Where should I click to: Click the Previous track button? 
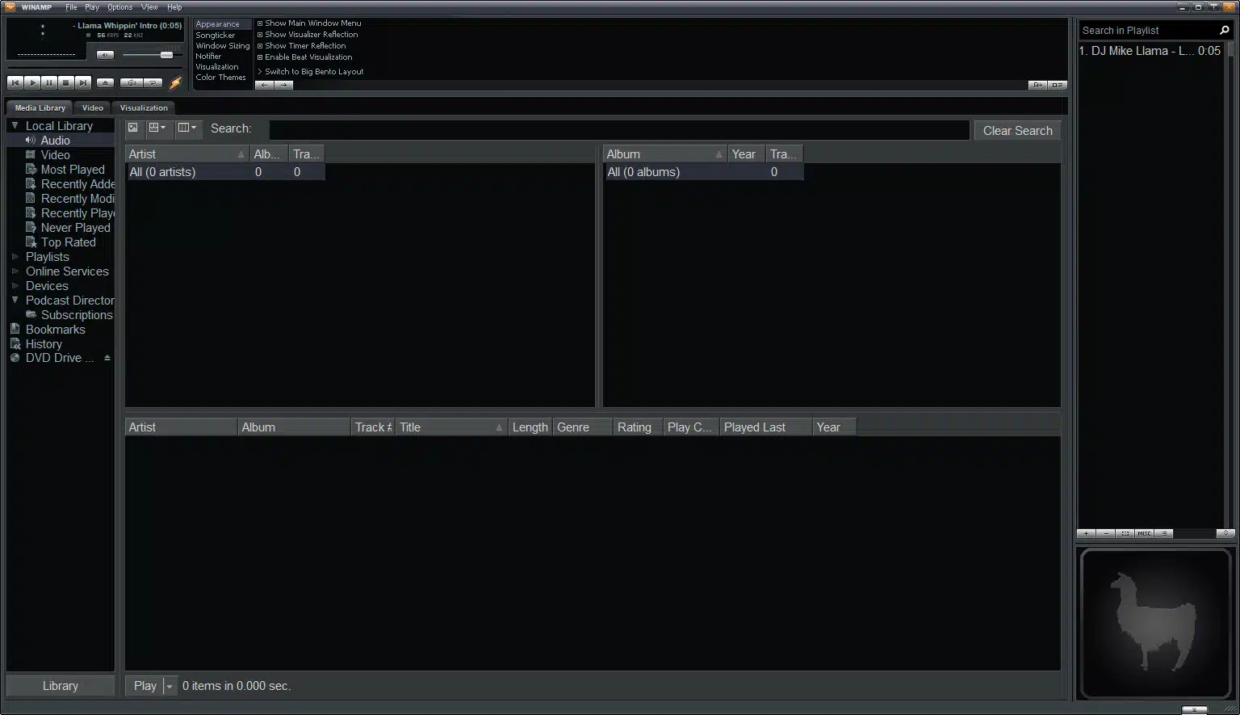(x=15, y=82)
